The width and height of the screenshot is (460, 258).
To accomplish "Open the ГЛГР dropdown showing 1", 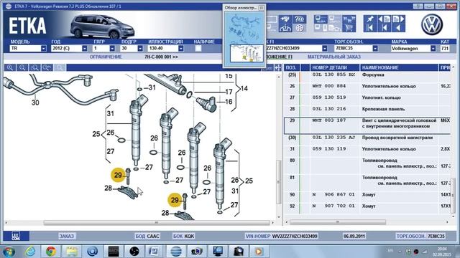I will tap(112, 49).
